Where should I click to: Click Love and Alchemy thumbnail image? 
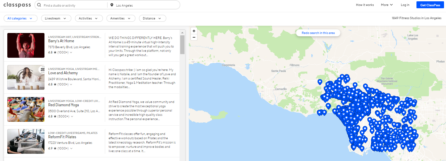26,78
